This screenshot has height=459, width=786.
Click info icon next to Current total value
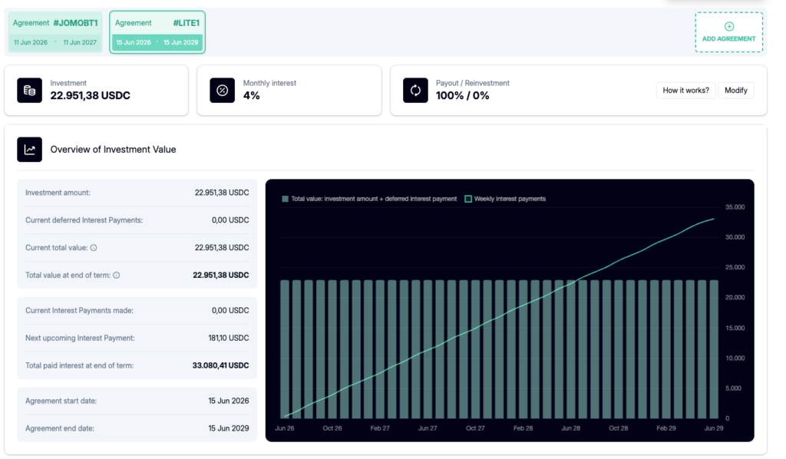click(94, 248)
